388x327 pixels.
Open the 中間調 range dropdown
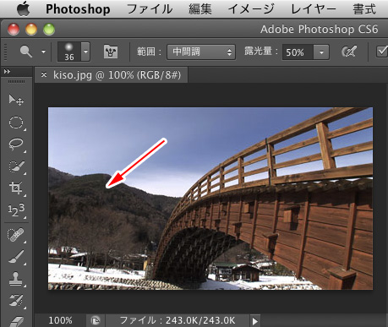click(201, 52)
